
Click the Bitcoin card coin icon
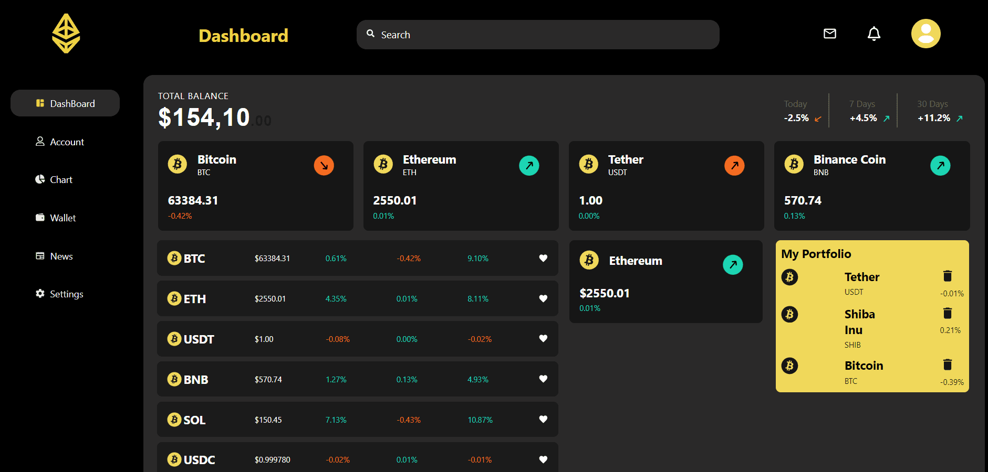178,164
